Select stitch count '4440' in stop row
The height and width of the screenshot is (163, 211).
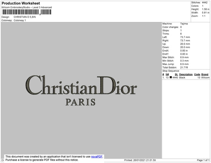click(x=175, y=78)
